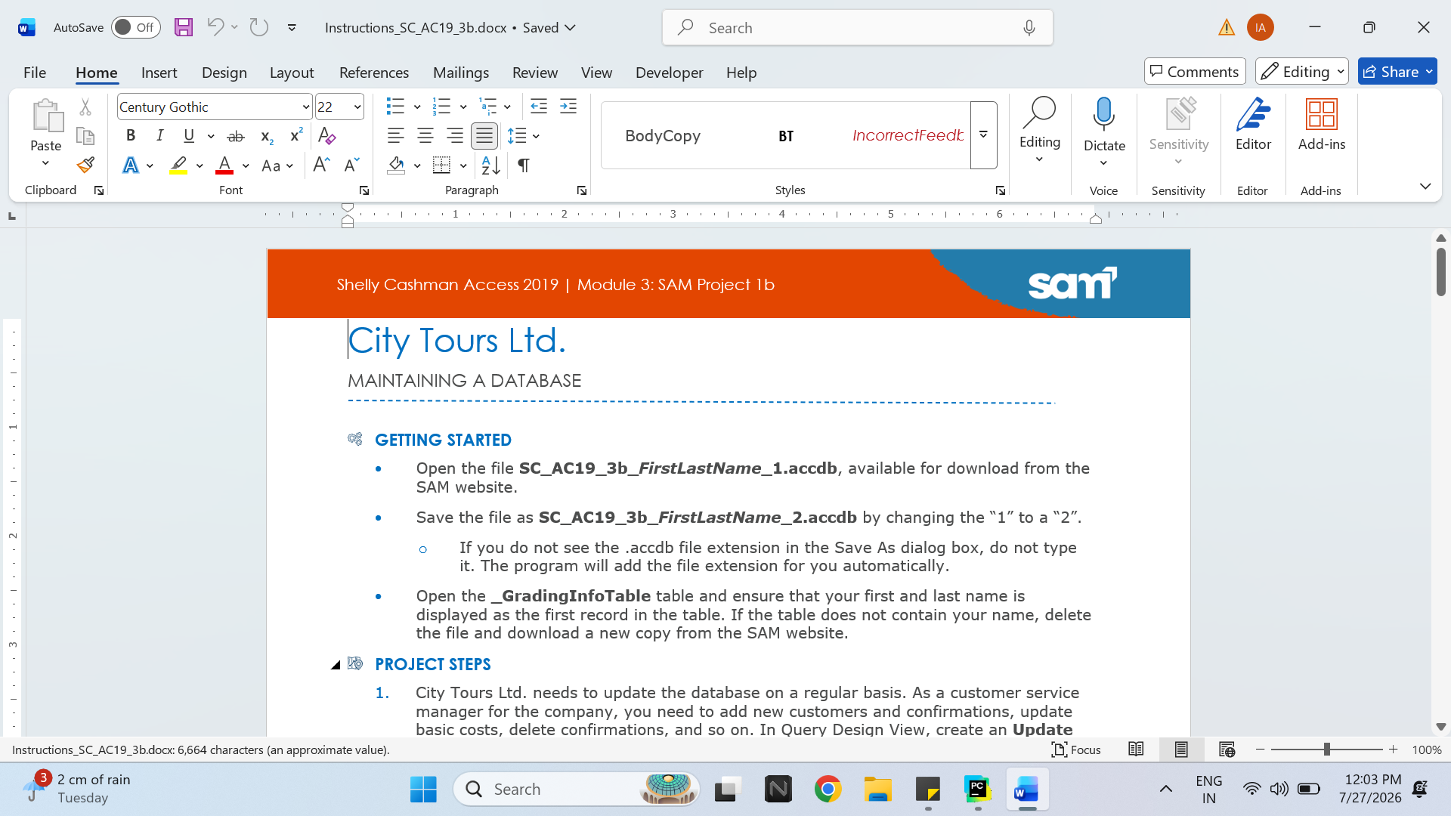This screenshot has height=816, width=1451.
Task: Toggle Italic formatting
Action: (159, 136)
